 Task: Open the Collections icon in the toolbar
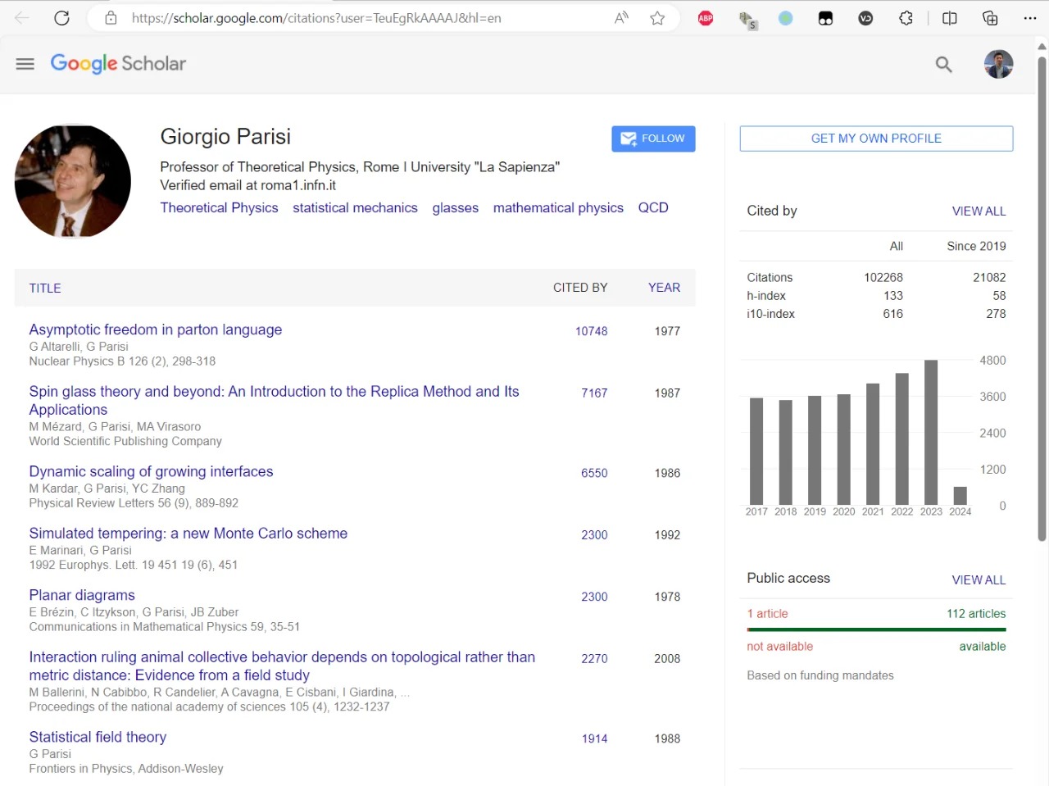[990, 18]
